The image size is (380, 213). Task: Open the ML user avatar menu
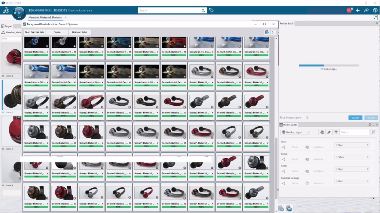point(349,10)
